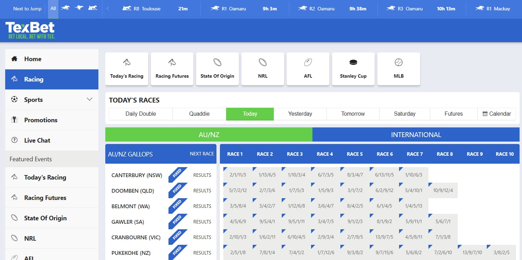Open Belmont (WA) meeting
522x260 pixels.
tap(130, 206)
